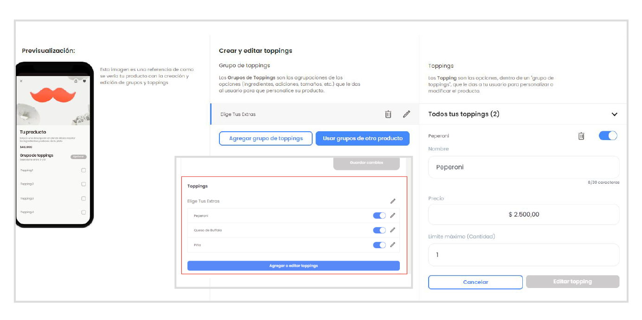The image size is (642, 320).
Task: Check the Topping 1 checkbox in preview
Action: click(83, 170)
